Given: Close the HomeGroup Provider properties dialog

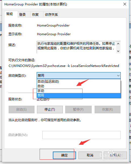Looking at the screenshot, I should [x=125, y=4].
